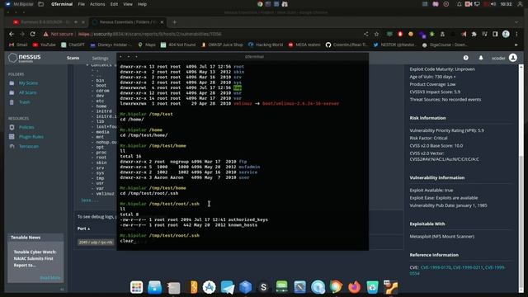528x297 pixels.
Task: Share this page using address bar icon
Action: click(365, 34)
